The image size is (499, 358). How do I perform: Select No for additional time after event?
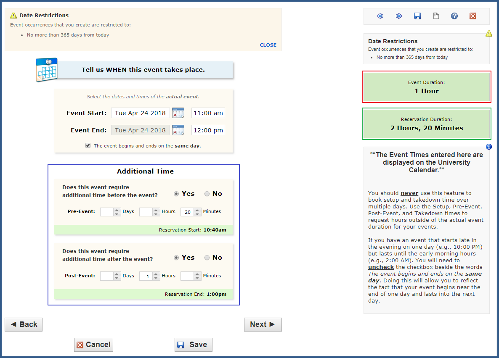pyautogui.click(x=207, y=258)
